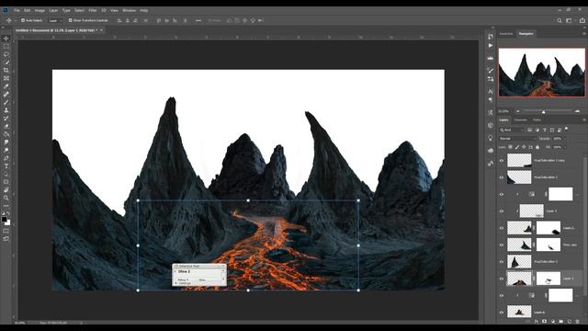Toggle visibility of Hue/Saturation 2 layer
588x331 pixels.
pyautogui.click(x=502, y=262)
